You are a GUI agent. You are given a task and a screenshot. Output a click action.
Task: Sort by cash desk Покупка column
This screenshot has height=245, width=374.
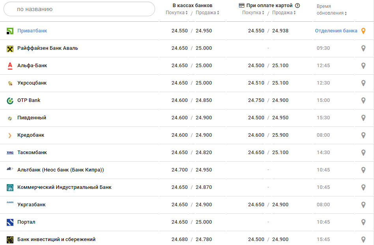[176, 13]
